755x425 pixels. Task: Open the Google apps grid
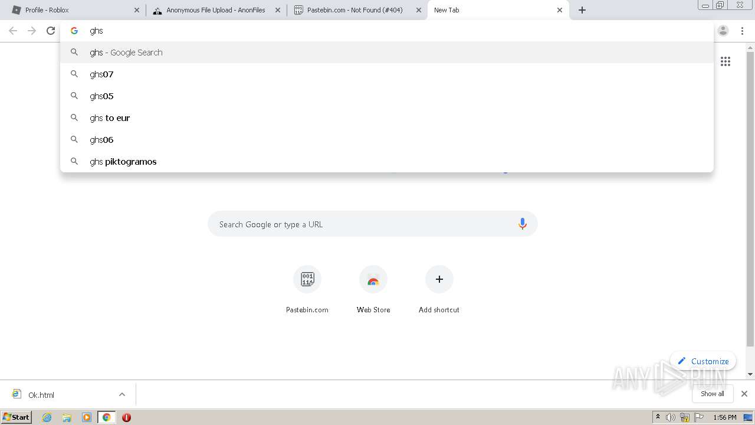[x=726, y=61]
